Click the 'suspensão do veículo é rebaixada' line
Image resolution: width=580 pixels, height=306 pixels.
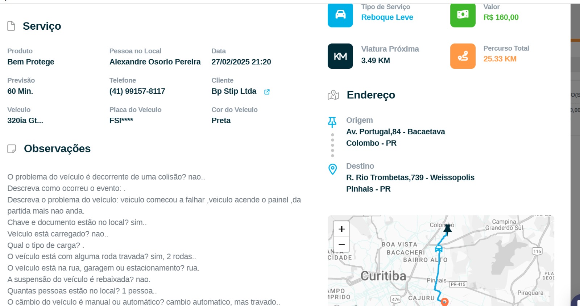(x=79, y=280)
